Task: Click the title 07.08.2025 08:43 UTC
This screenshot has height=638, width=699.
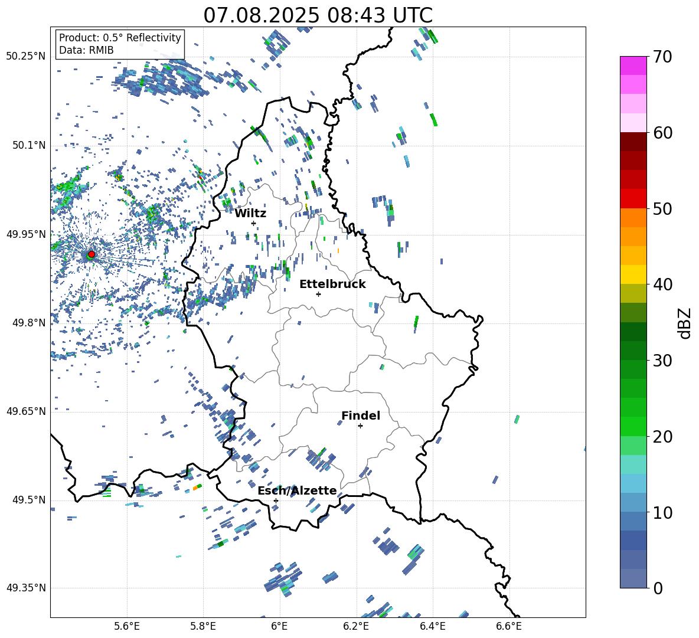Action: click(x=318, y=15)
